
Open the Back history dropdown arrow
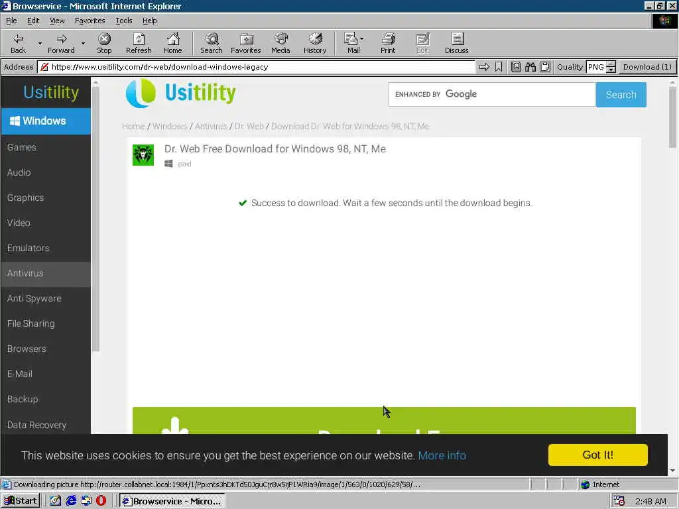40,44
